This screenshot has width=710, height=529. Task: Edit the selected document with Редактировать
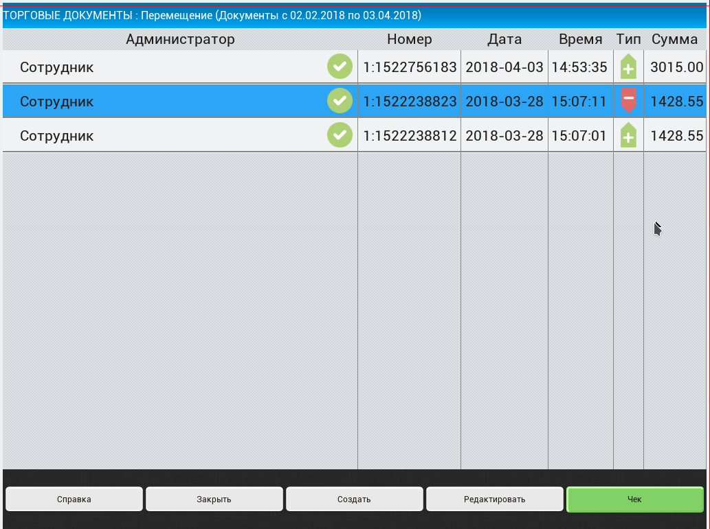[x=494, y=499]
